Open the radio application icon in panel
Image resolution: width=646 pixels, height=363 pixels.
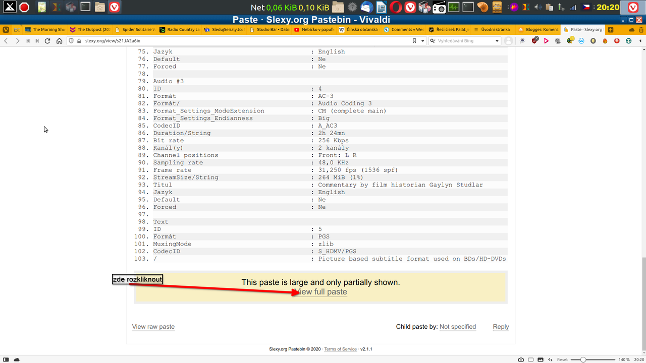click(439, 7)
